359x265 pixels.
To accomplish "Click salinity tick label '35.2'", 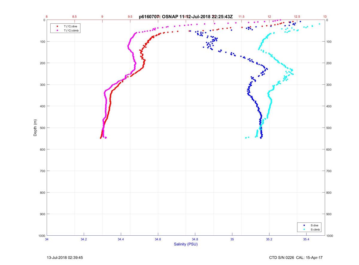I will pyautogui.click(x=269, y=239).
